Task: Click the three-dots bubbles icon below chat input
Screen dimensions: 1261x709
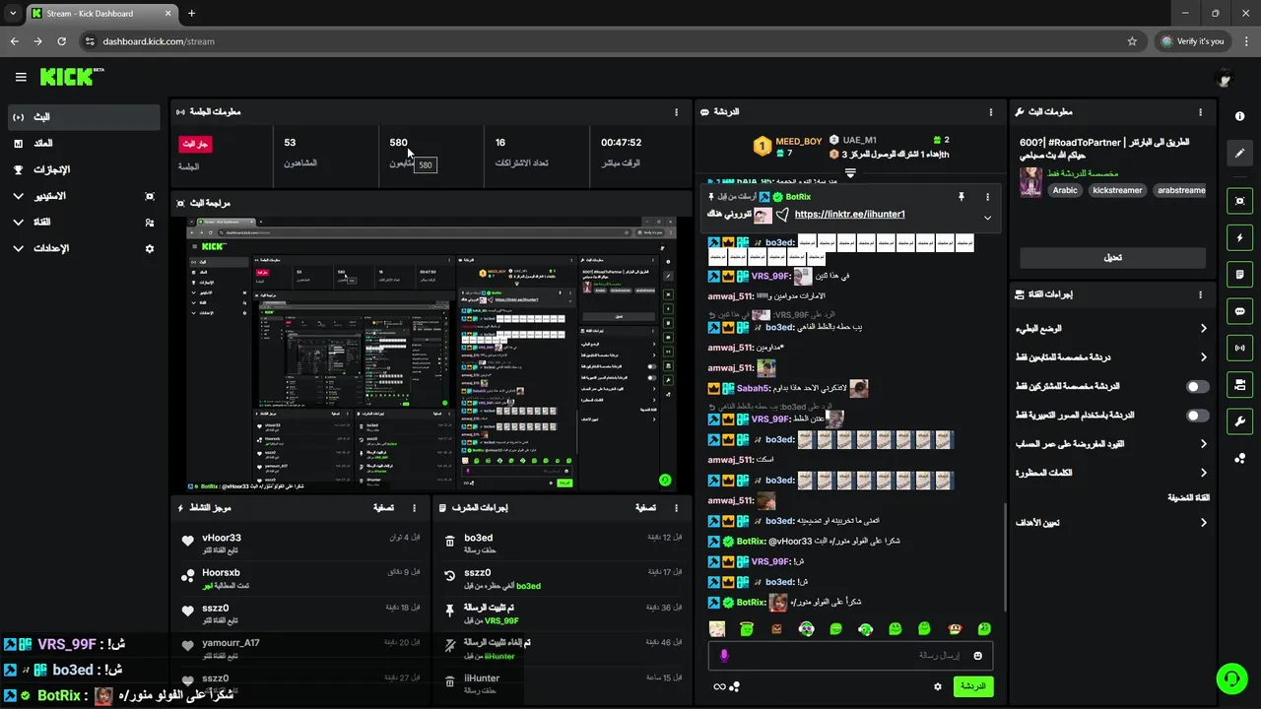Action: point(734,686)
